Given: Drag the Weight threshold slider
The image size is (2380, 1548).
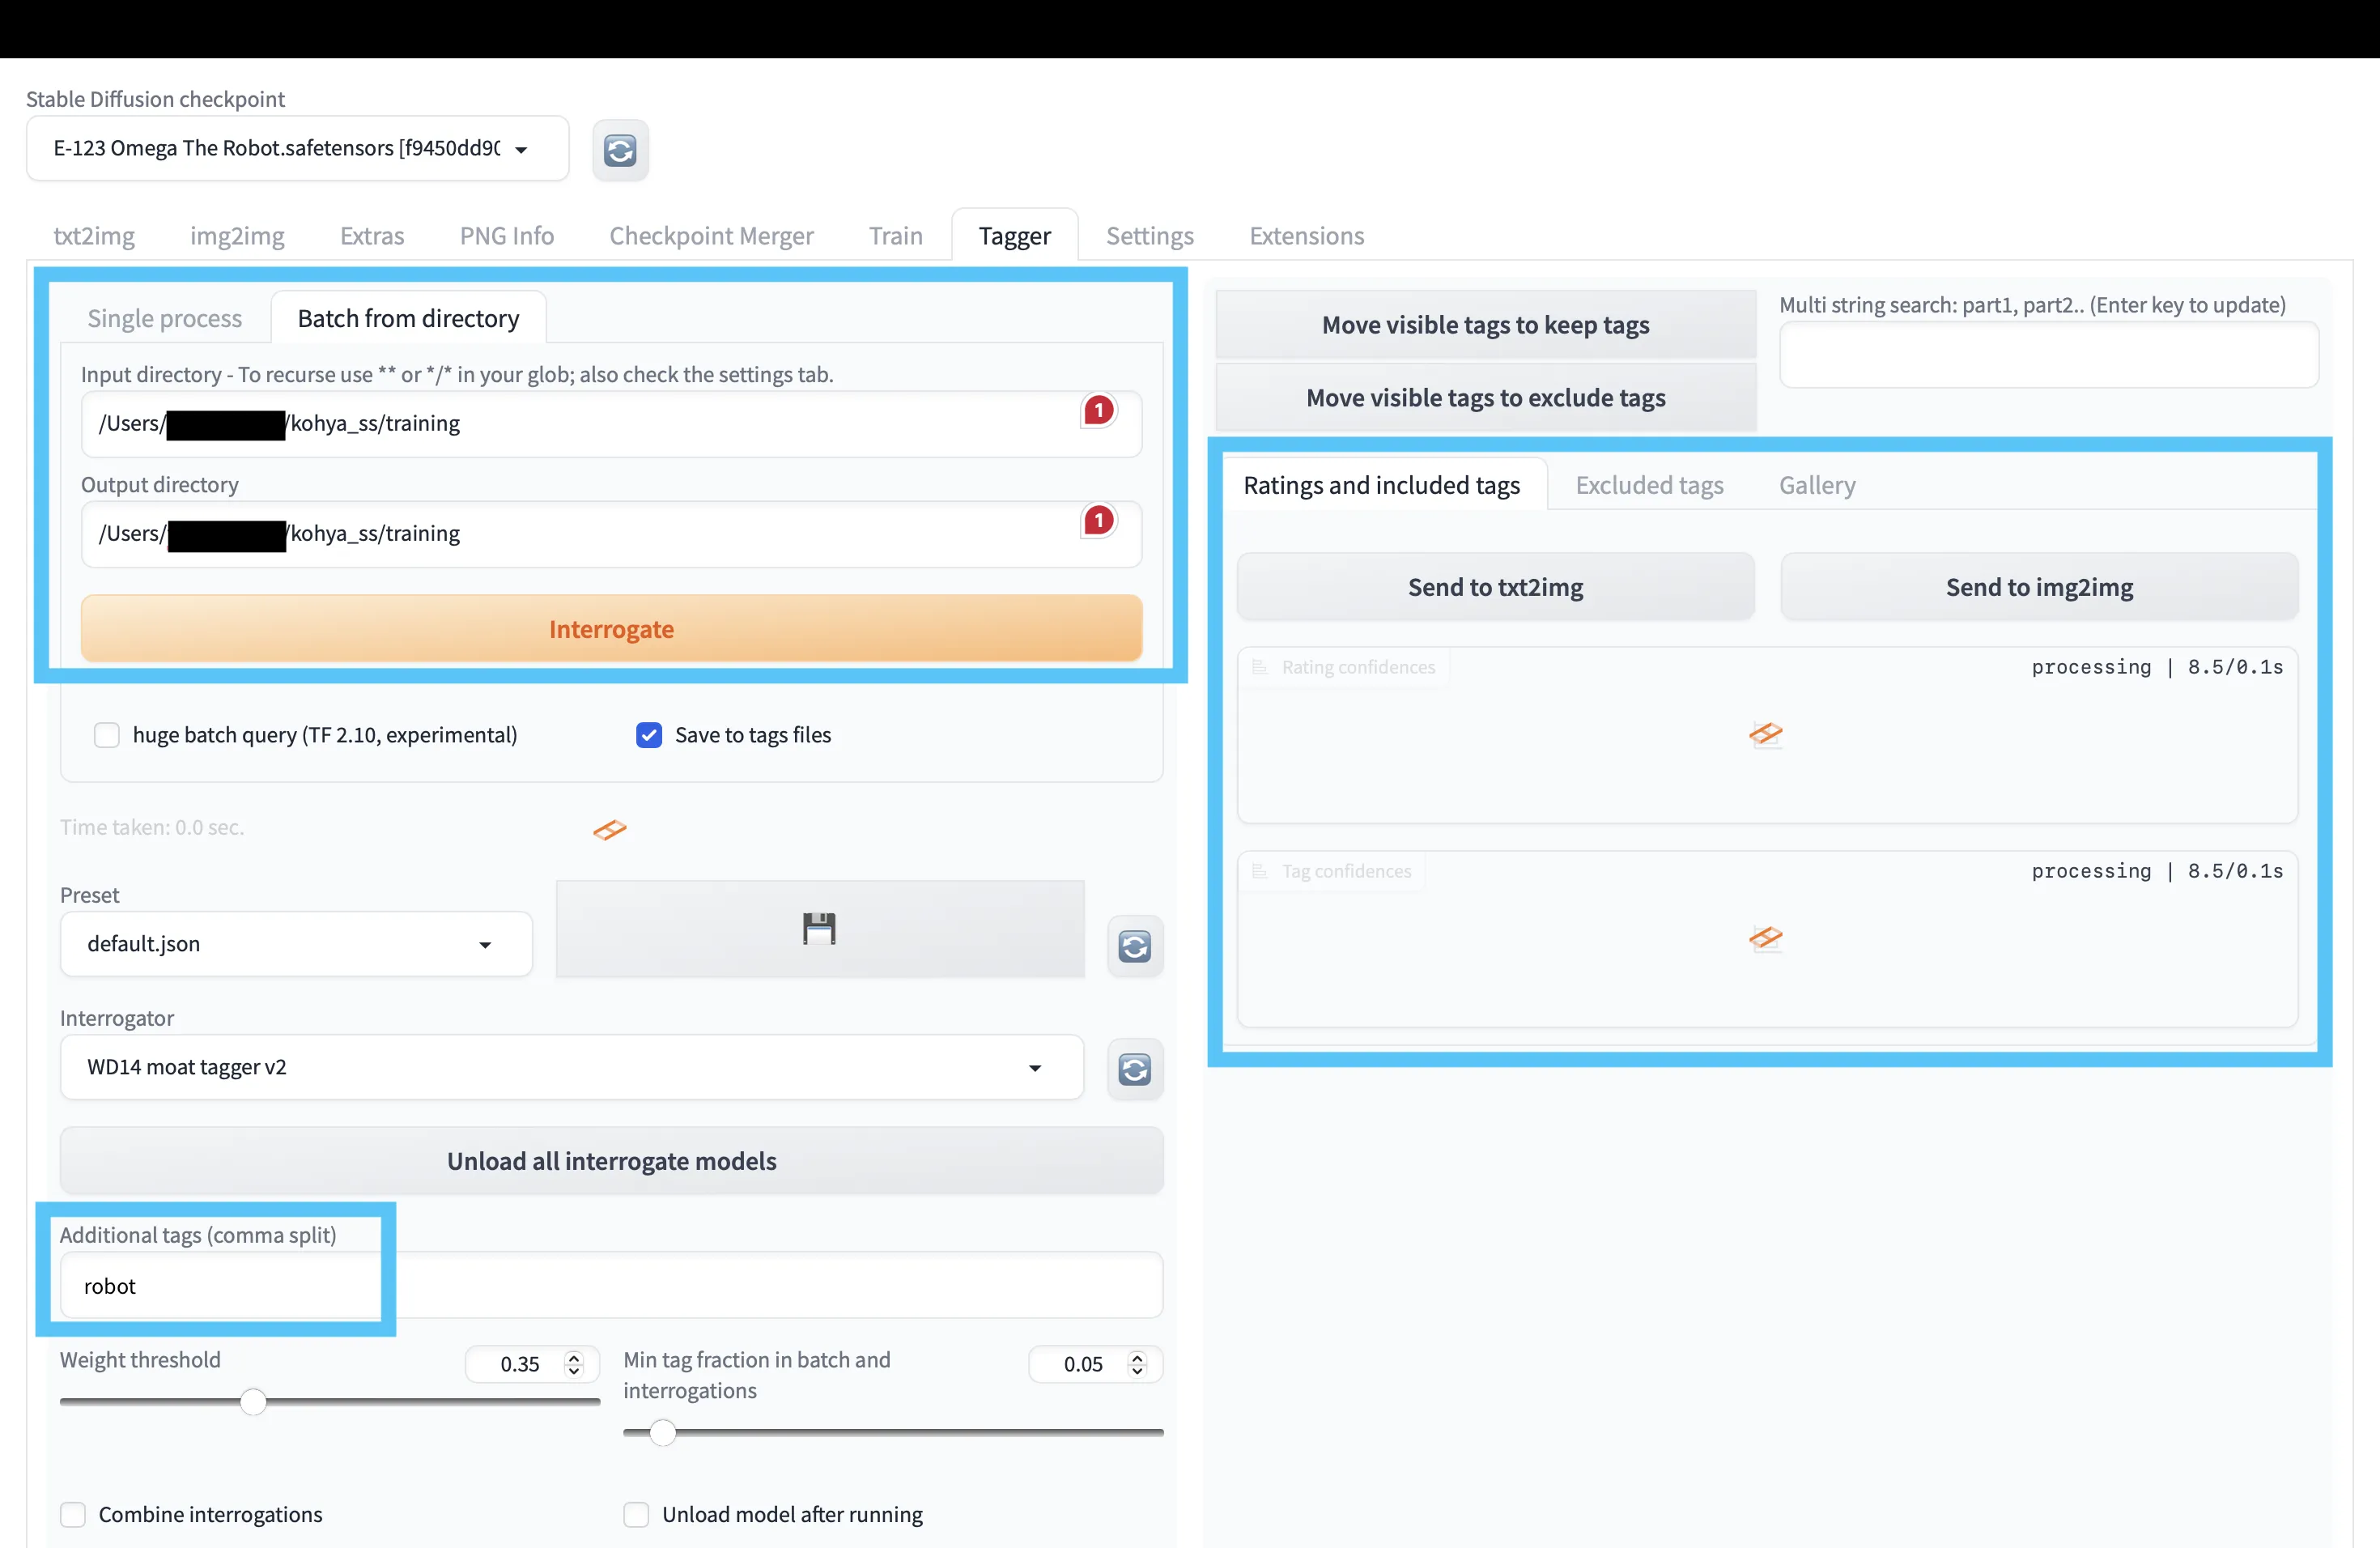Looking at the screenshot, I should point(255,1401).
